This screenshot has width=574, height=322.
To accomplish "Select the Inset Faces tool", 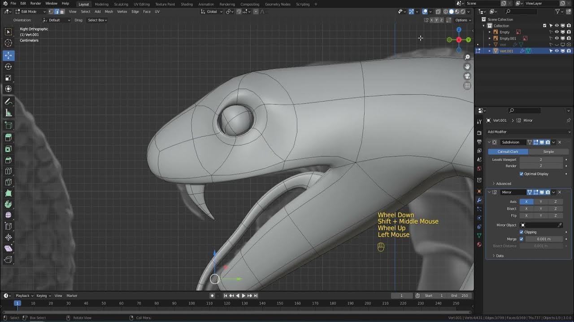I will 9,149.
